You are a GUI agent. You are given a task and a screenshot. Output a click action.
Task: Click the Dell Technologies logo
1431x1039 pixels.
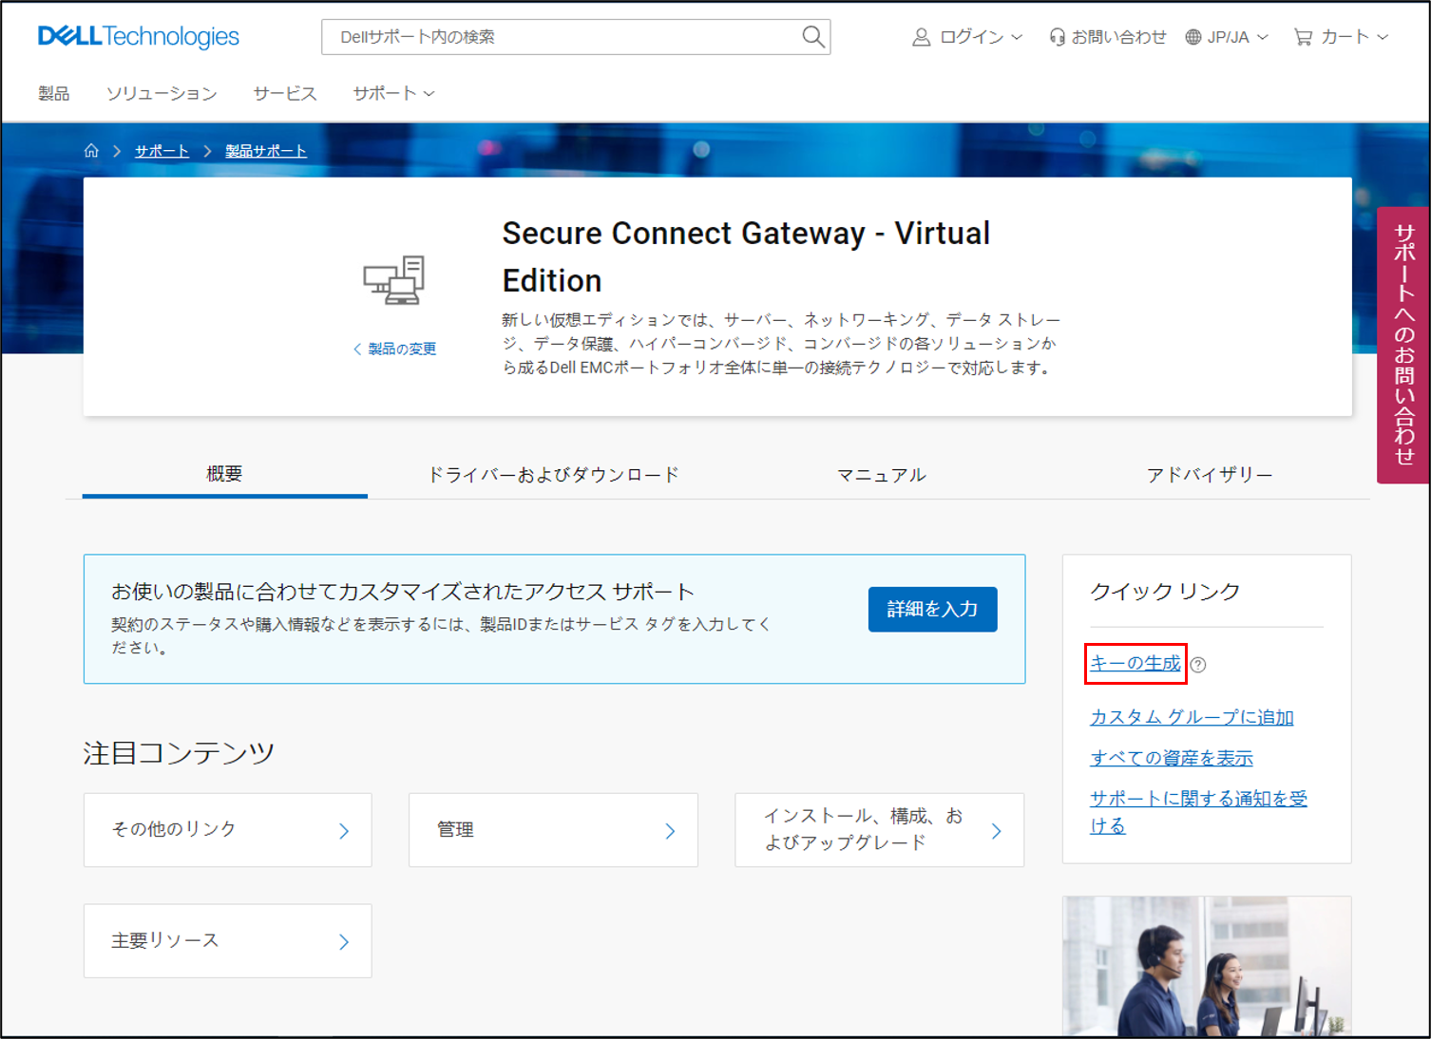click(139, 37)
